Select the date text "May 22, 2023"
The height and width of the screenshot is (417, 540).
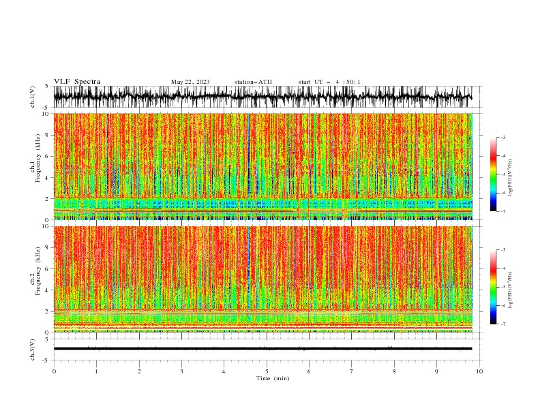pos(190,82)
